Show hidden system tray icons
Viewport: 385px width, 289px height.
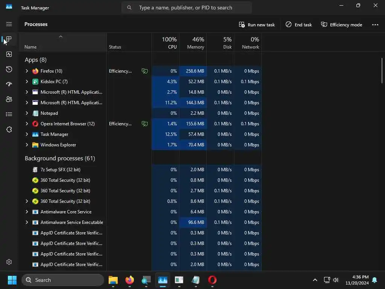pos(315,280)
